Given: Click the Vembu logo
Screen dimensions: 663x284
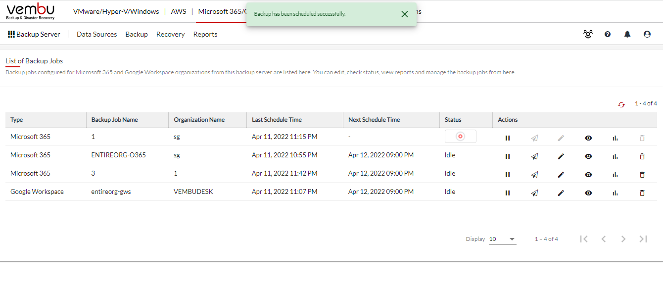Looking at the screenshot, I should tap(31, 11).
